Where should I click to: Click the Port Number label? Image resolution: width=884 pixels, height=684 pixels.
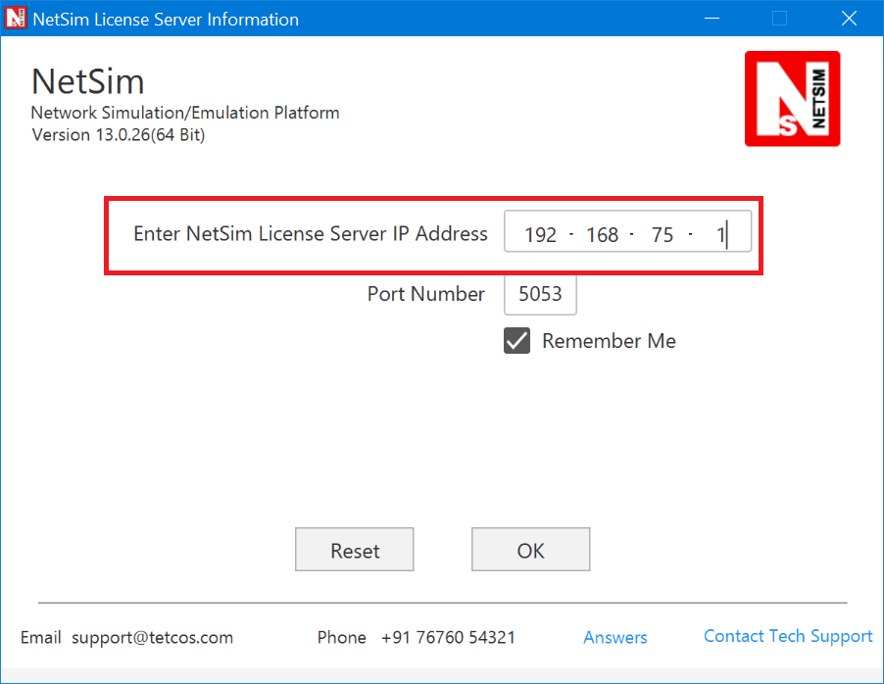pyautogui.click(x=425, y=294)
